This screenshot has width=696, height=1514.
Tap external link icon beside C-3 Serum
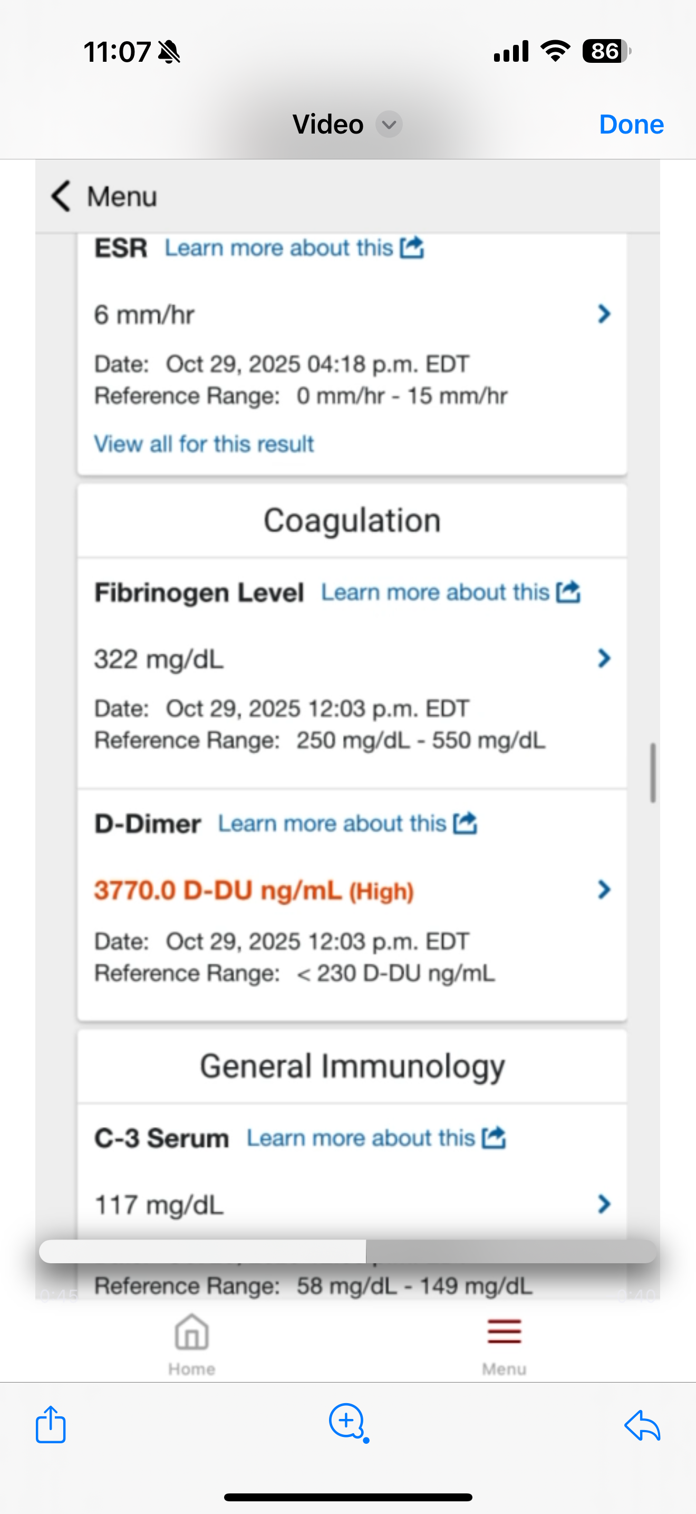tap(494, 1137)
